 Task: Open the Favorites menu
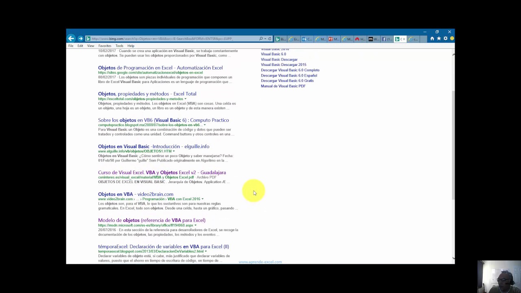pyautogui.click(x=105, y=46)
